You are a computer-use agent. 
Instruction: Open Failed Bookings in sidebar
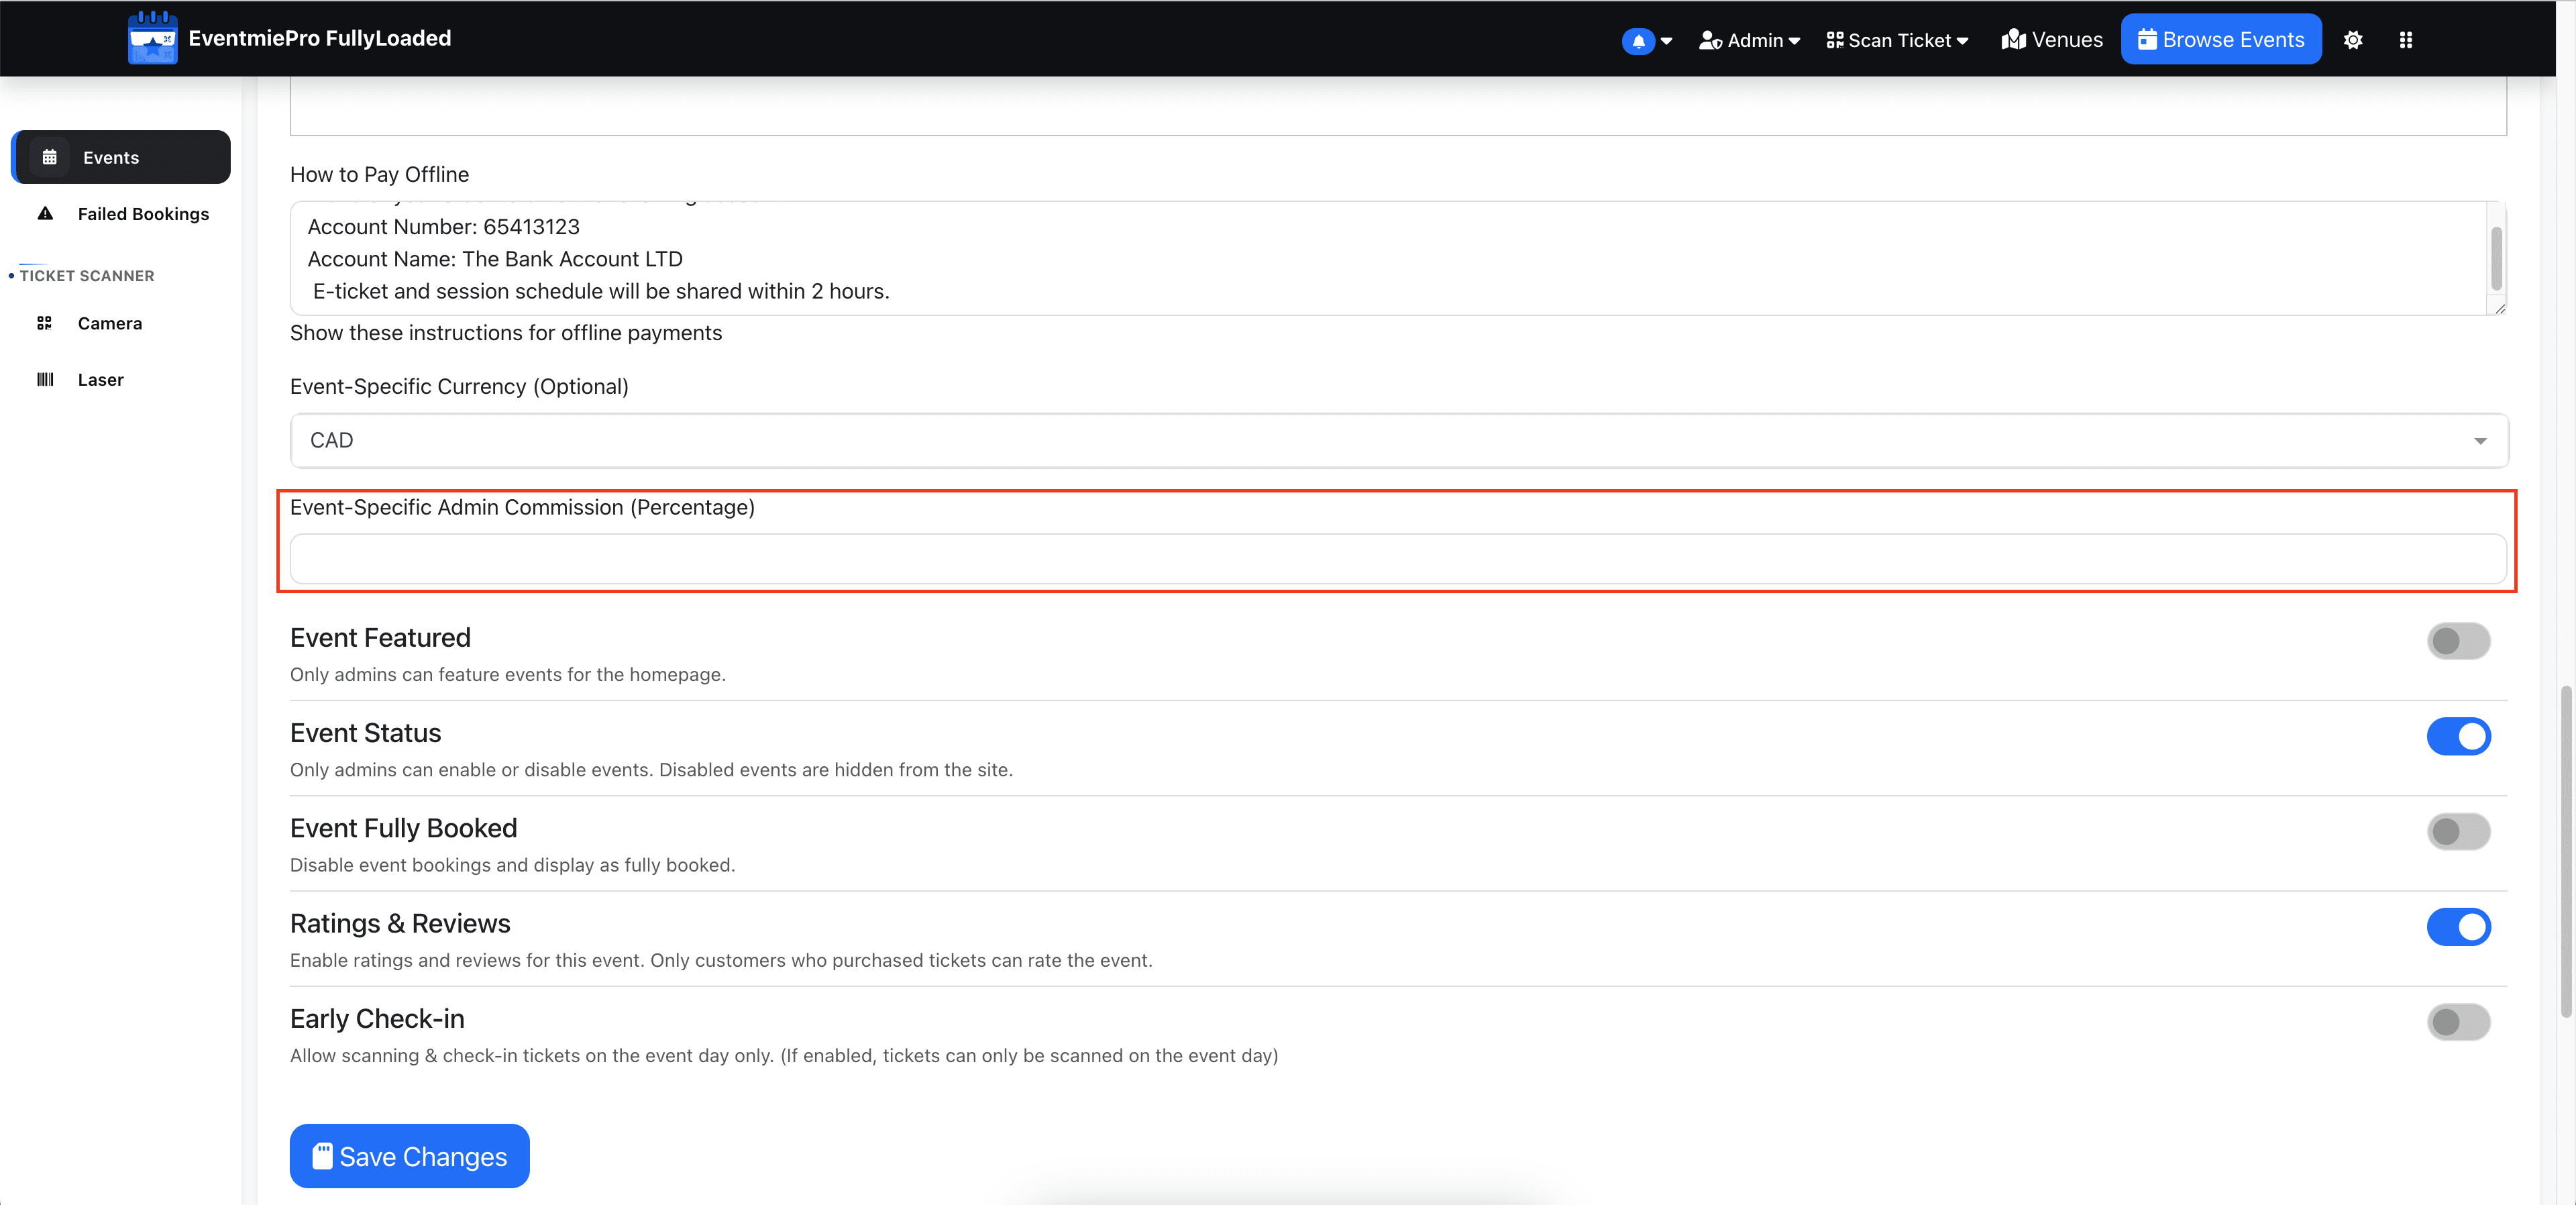coord(122,214)
